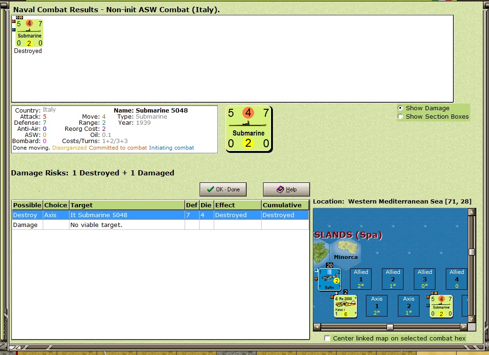489x355 pixels.
Task: Click the map's vertical scroll down arrow
Action: pos(472,319)
